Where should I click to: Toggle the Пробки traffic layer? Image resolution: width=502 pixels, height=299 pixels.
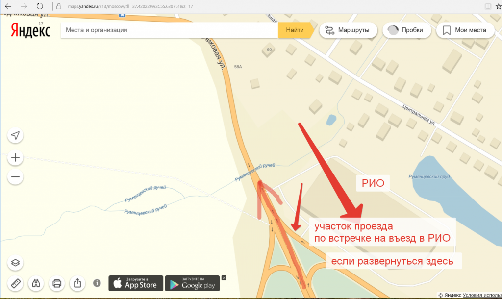pos(406,30)
